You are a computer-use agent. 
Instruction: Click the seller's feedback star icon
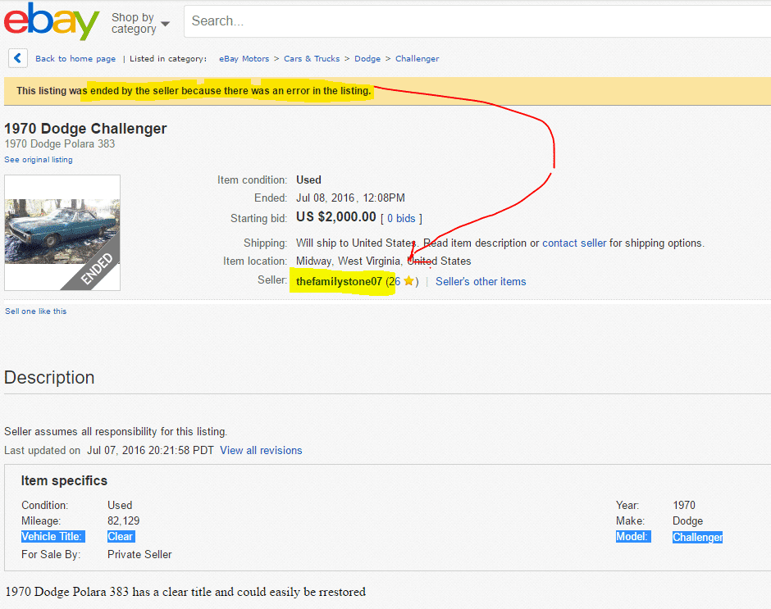tap(408, 282)
